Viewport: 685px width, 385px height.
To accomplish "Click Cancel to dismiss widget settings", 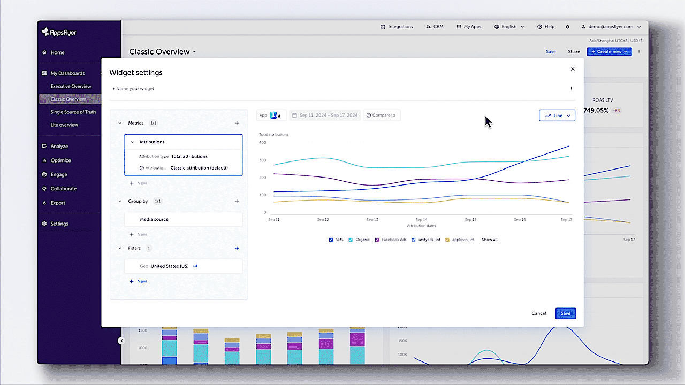I will point(539,313).
